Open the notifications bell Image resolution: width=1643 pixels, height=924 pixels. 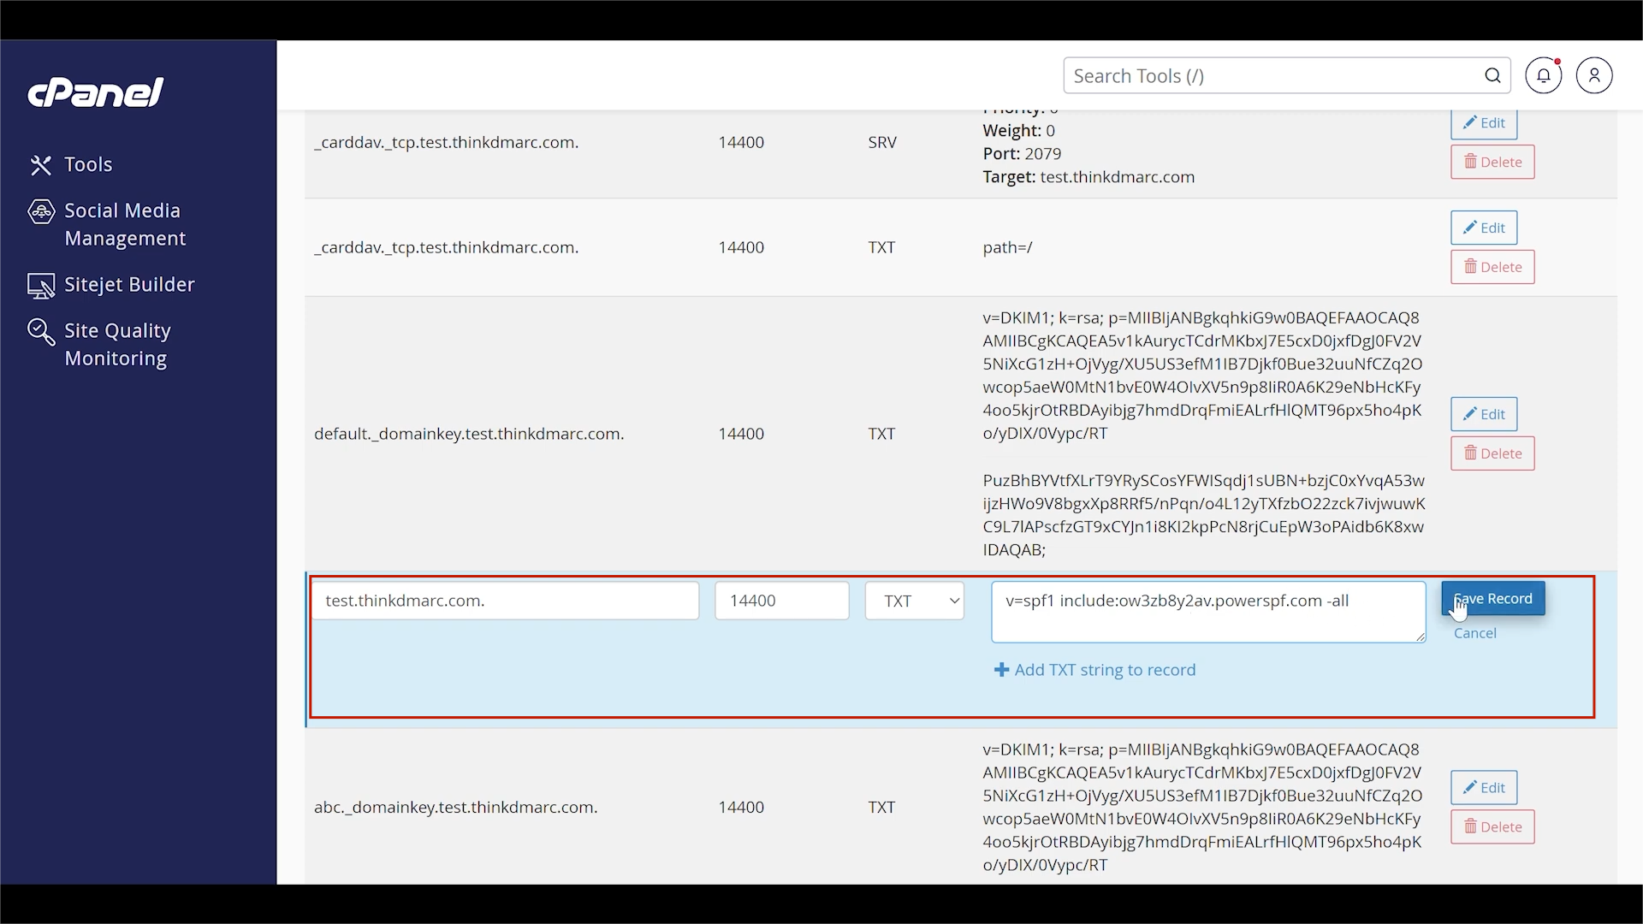click(1544, 75)
